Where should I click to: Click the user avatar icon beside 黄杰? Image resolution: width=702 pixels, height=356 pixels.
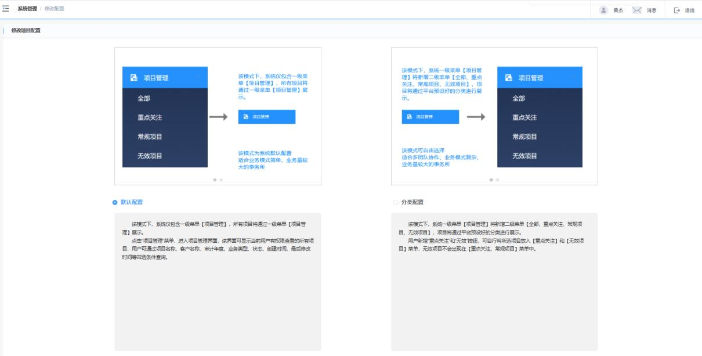(x=603, y=10)
